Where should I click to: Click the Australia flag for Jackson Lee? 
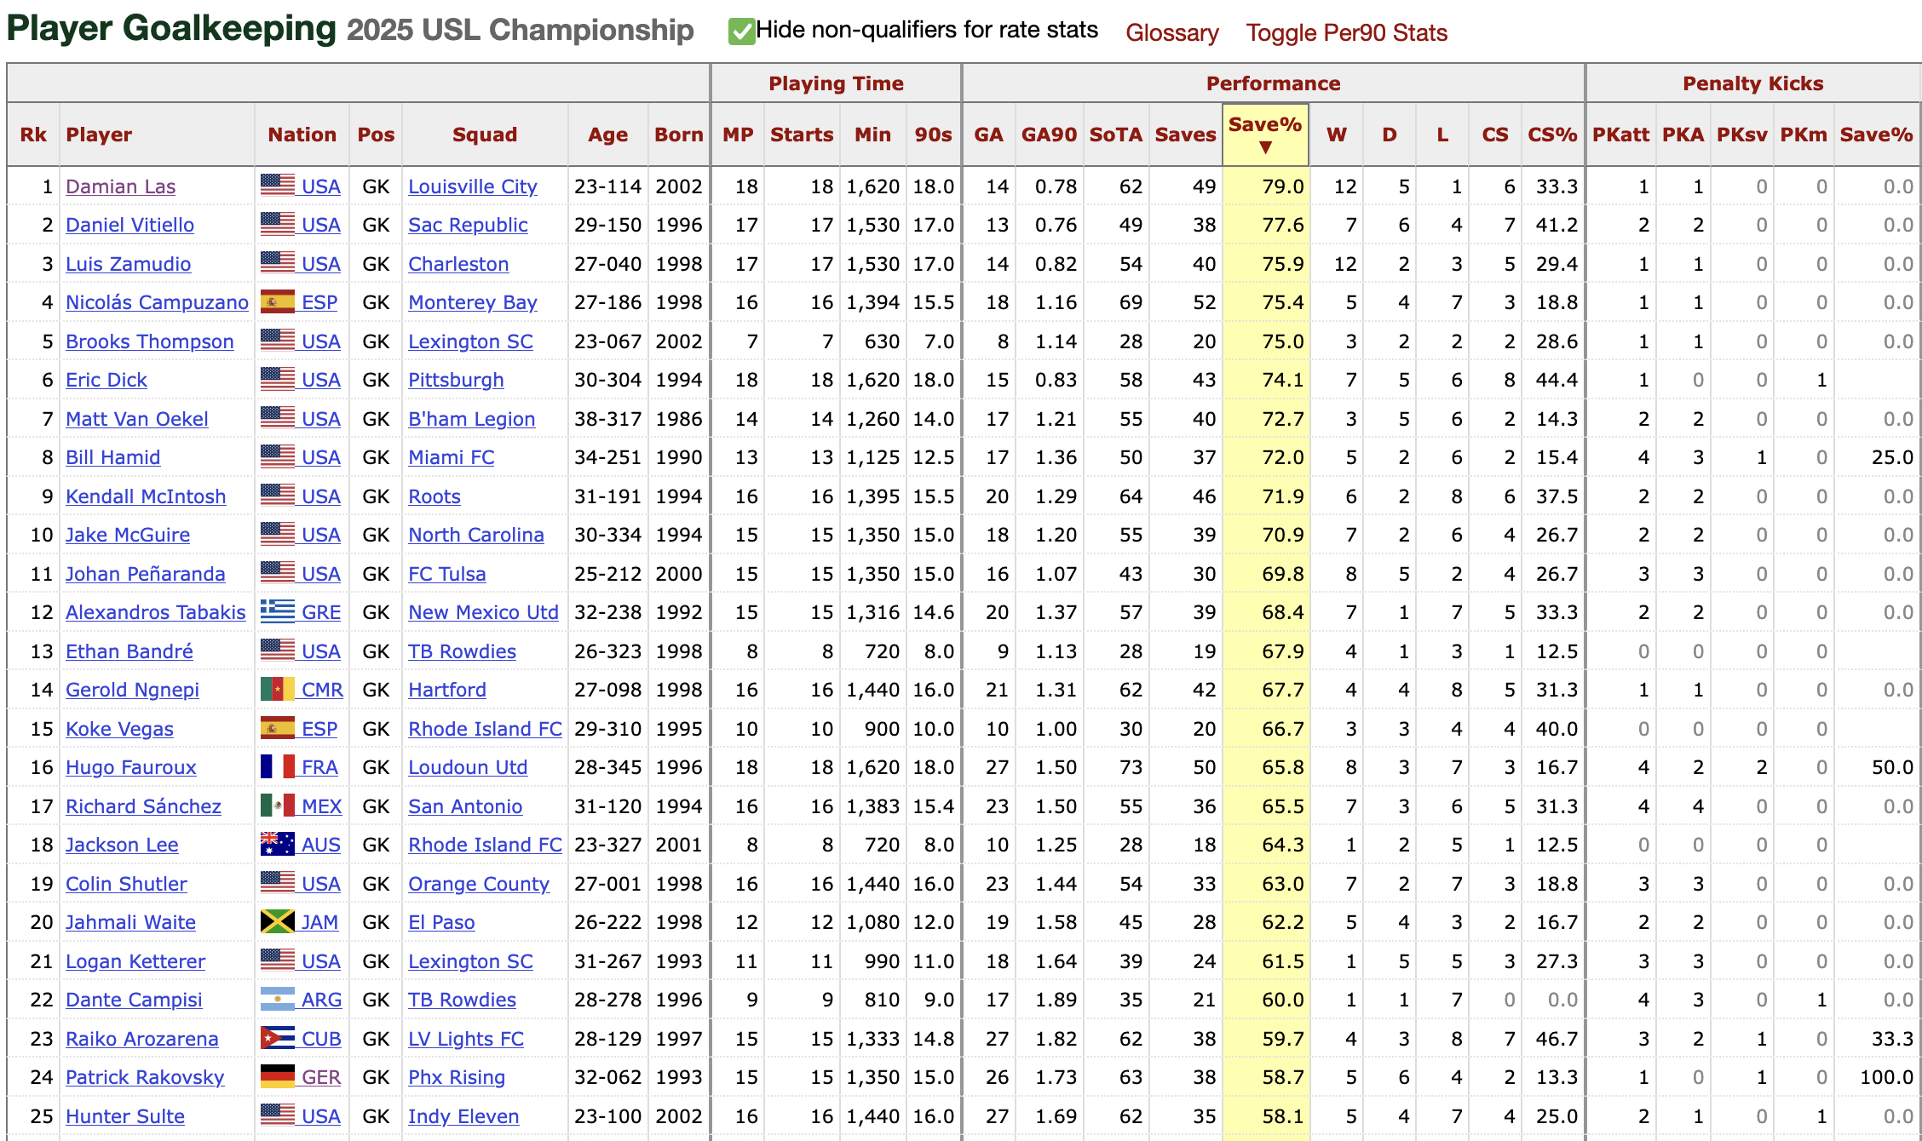point(277,845)
